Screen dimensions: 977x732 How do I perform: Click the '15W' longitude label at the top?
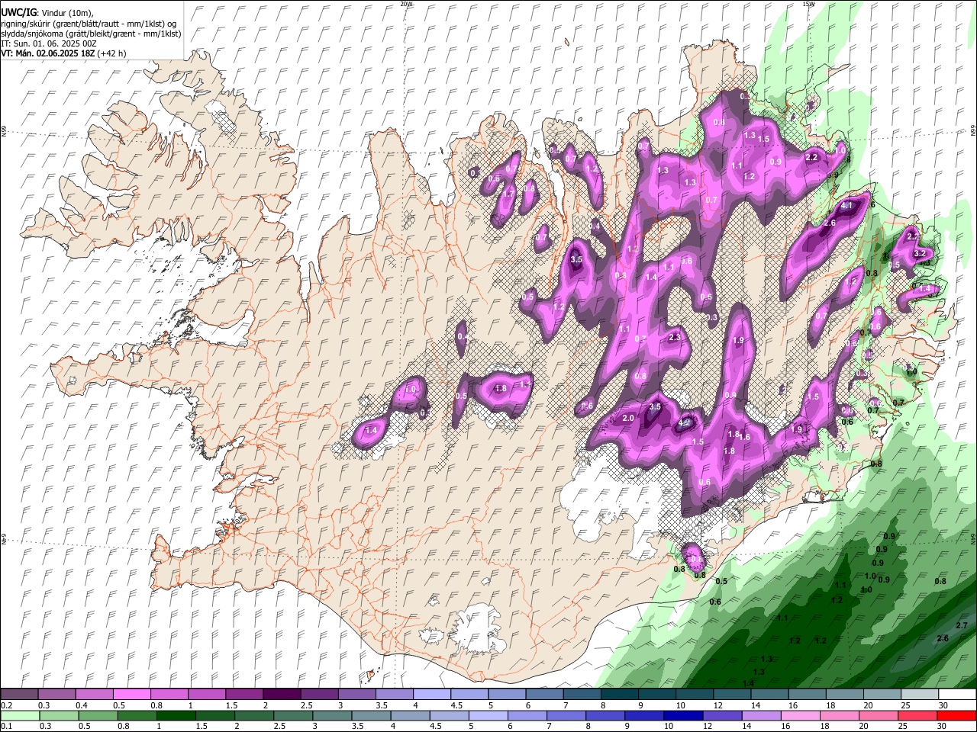tap(808, 4)
